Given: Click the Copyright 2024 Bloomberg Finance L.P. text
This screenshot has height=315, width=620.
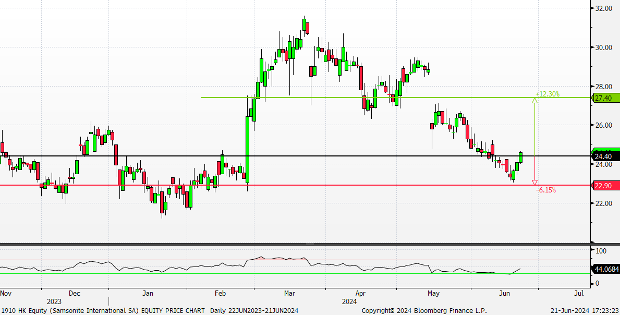Looking at the screenshot, I should click(x=424, y=311).
